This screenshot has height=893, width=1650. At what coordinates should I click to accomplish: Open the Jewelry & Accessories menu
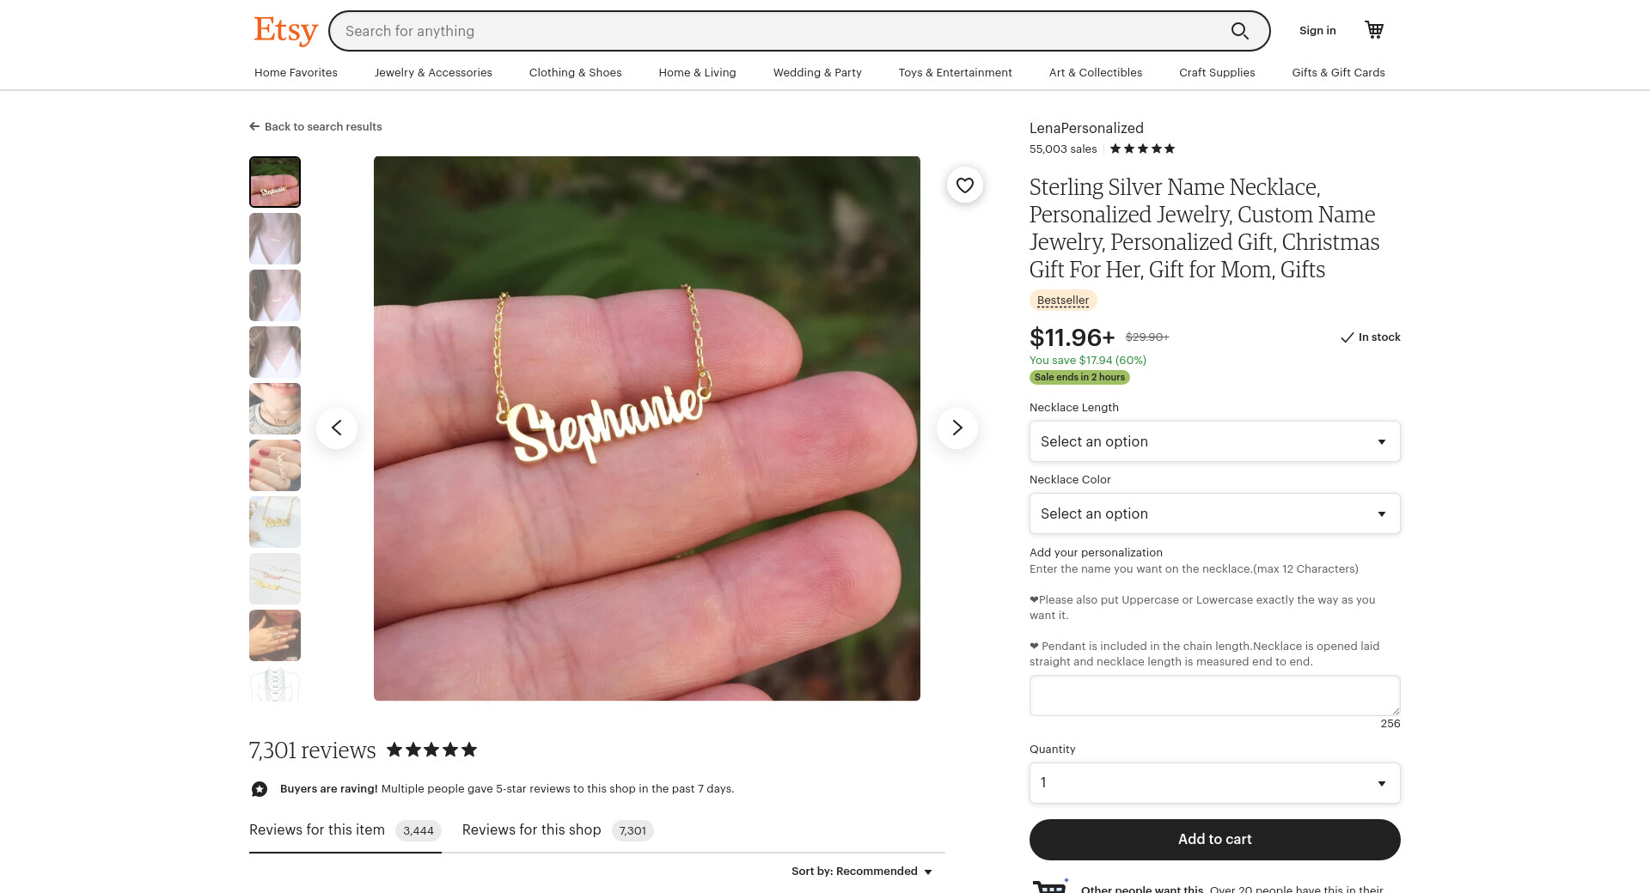tap(433, 72)
